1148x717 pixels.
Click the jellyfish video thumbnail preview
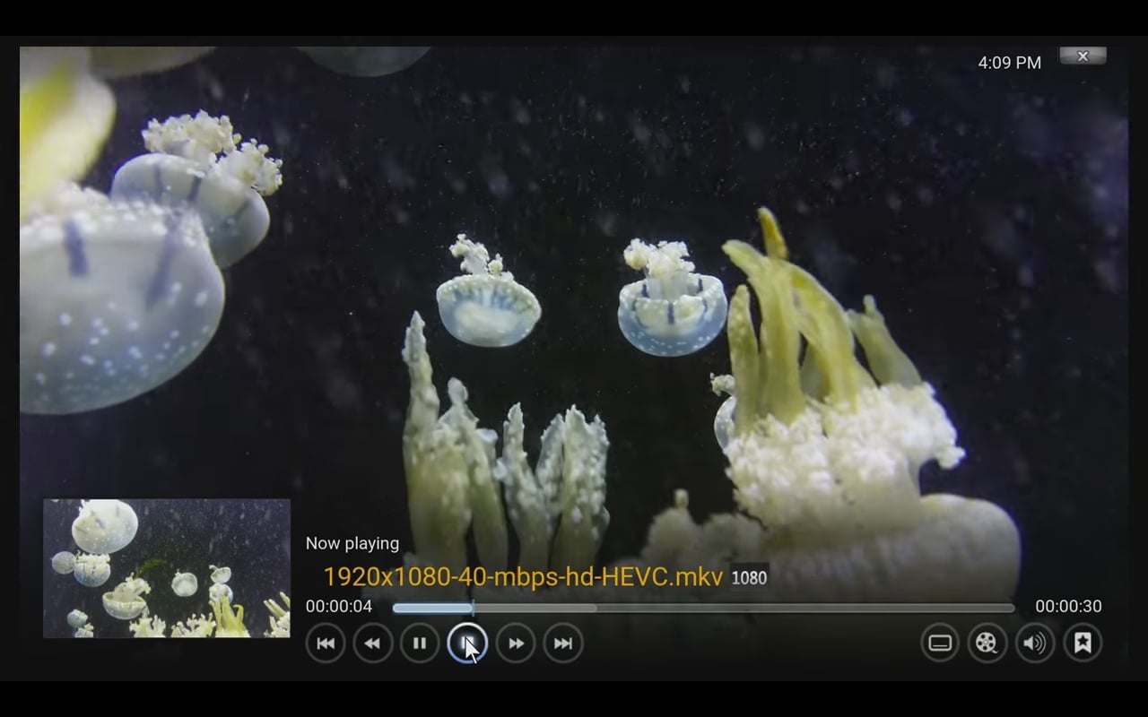click(x=167, y=568)
